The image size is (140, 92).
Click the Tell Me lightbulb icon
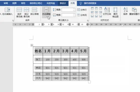point(81,3)
